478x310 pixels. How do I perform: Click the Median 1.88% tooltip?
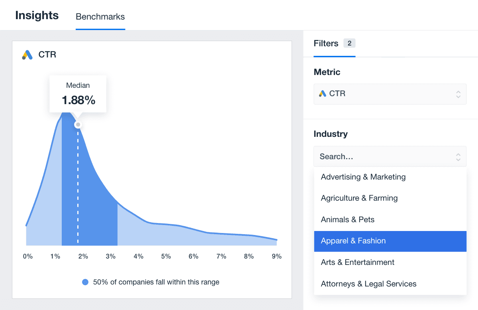(x=78, y=94)
